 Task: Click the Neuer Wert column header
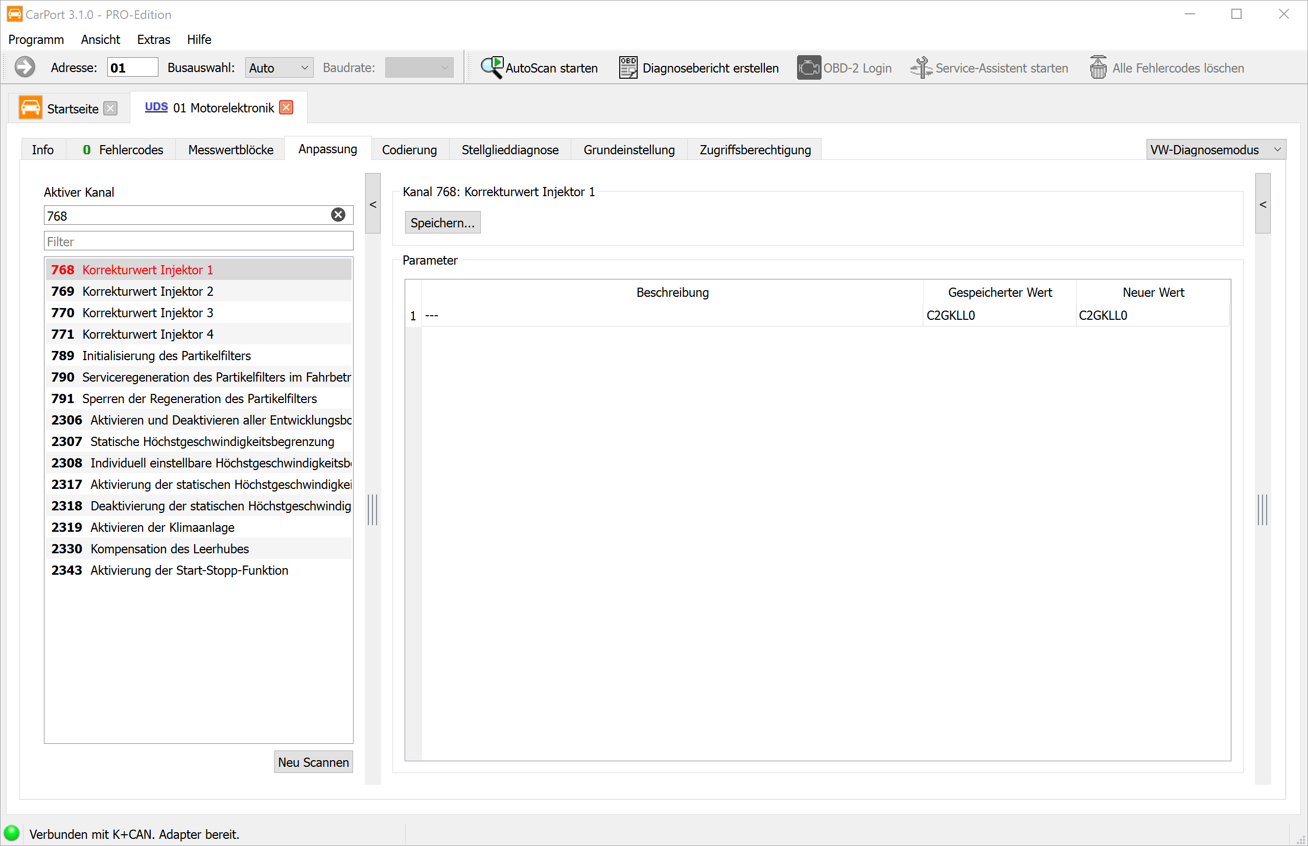[1153, 292]
